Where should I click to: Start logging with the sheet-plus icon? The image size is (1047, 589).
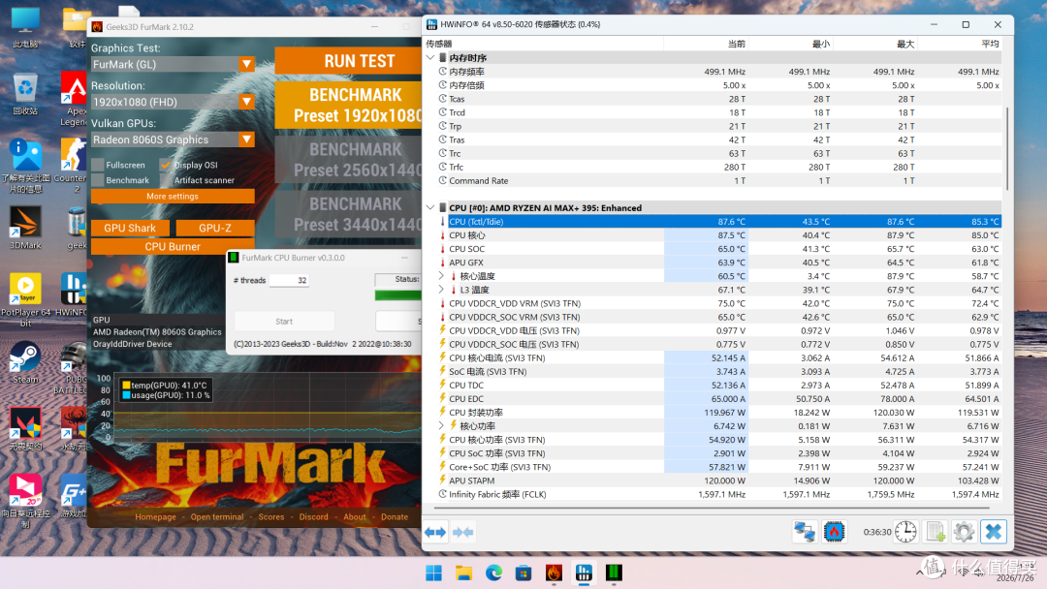pos(936,532)
